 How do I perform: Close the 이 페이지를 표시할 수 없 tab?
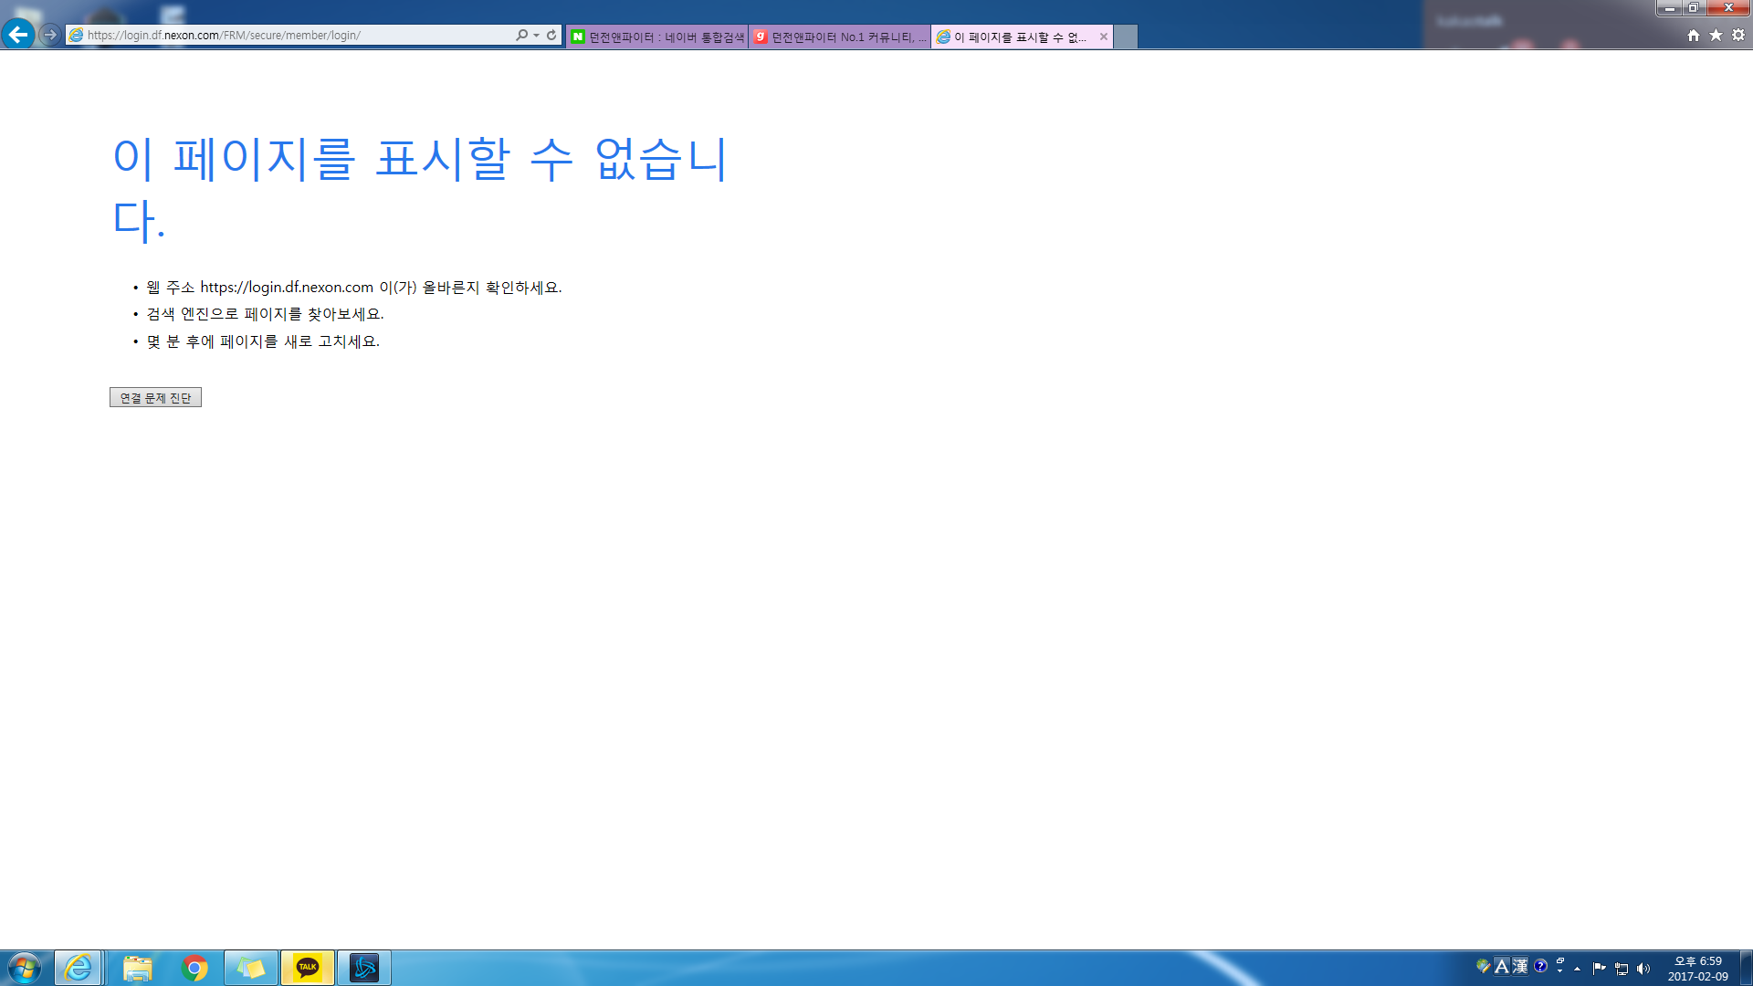[x=1104, y=37]
